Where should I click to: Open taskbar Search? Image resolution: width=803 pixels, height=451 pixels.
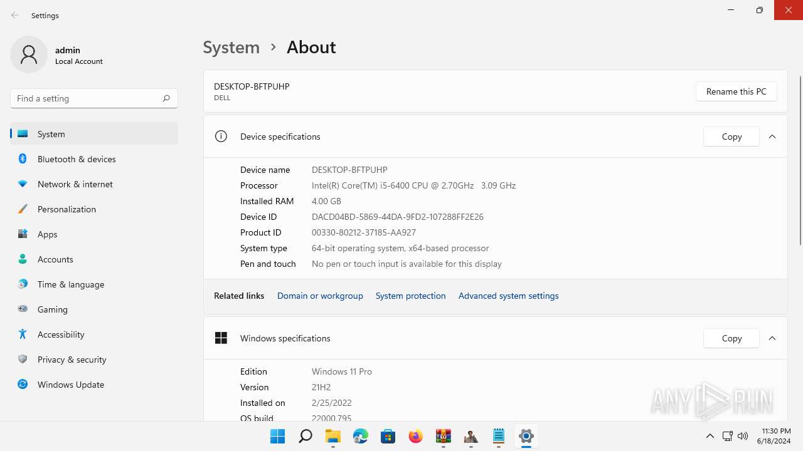[306, 436]
